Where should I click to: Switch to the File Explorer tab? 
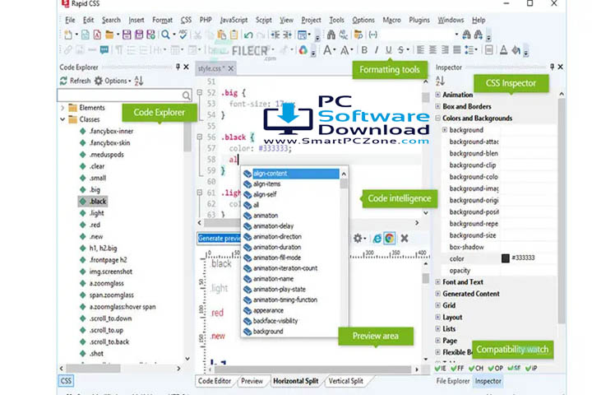453,381
